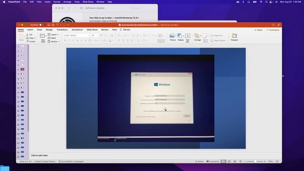Expand the New Slide dropdown arrow
This screenshot has width=304, height=171.
pyautogui.click(x=46, y=36)
